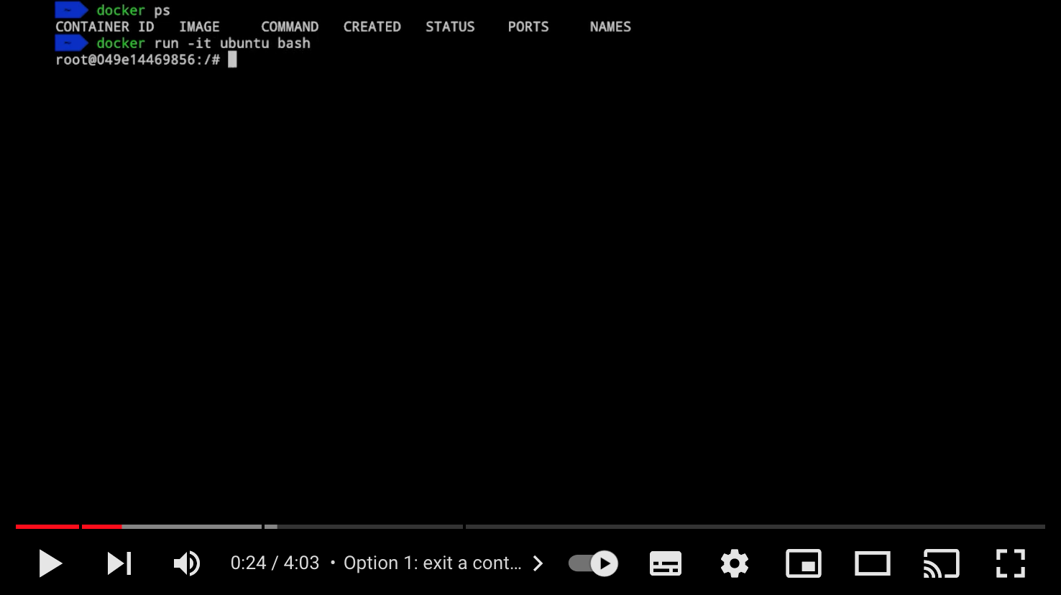1061x595 pixels.
Task: Click the 0:24 / 4:03 time display
Action: pos(275,563)
